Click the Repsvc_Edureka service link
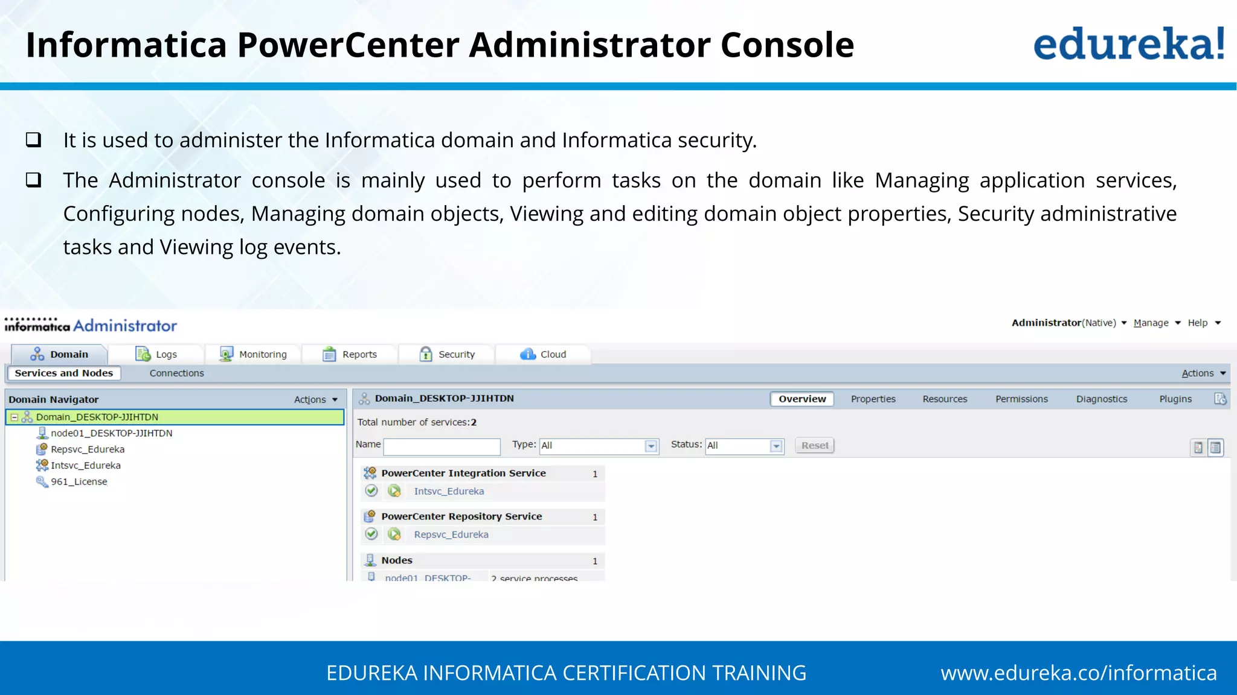Image resolution: width=1237 pixels, height=695 pixels. [x=451, y=535]
